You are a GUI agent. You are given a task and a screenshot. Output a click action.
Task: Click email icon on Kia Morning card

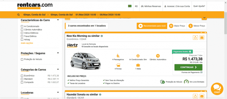coord(202,38)
